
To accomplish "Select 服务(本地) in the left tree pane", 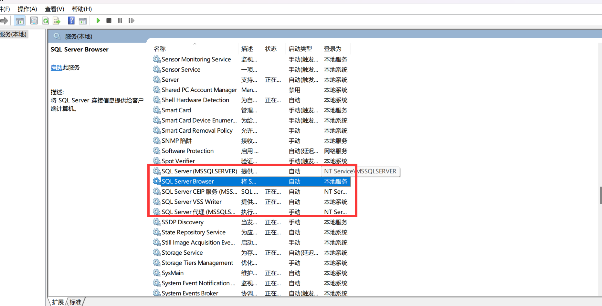I will [x=14, y=34].
